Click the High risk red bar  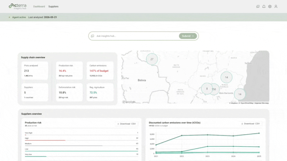[45, 140]
